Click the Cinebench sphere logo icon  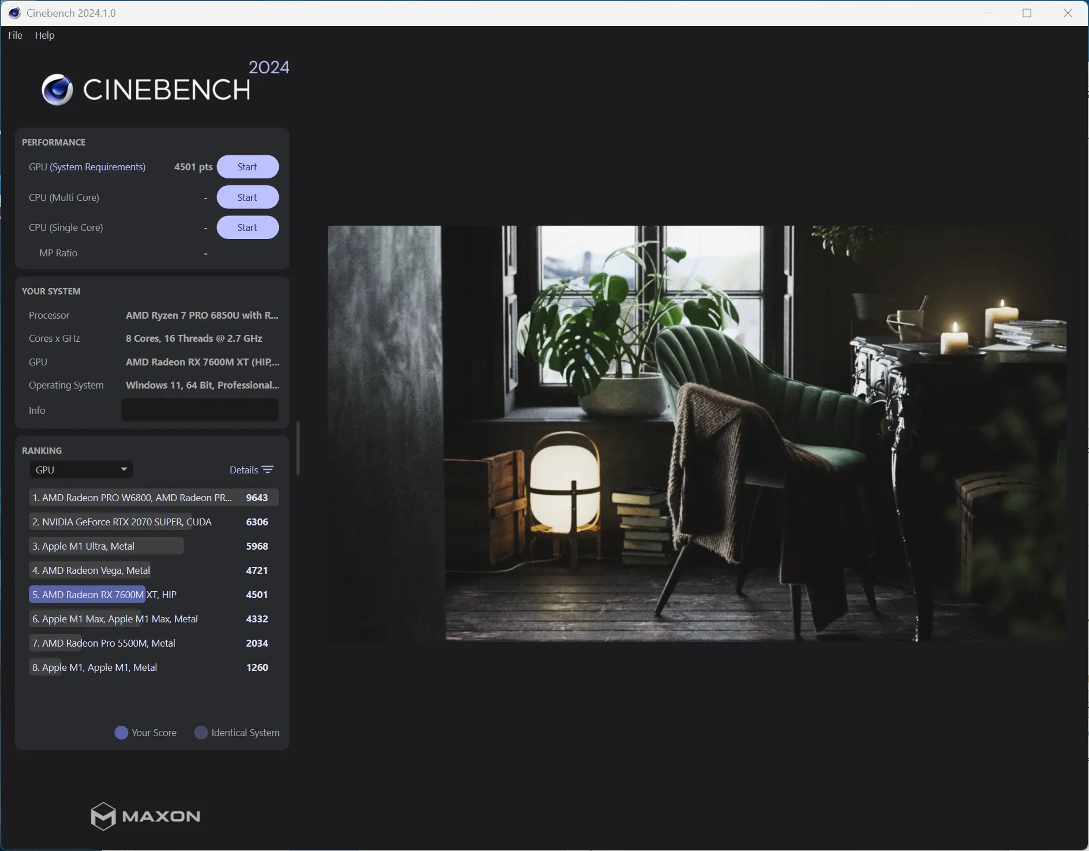(x=57, y=89)
